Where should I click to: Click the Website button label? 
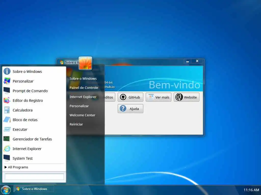pos(190,97)
